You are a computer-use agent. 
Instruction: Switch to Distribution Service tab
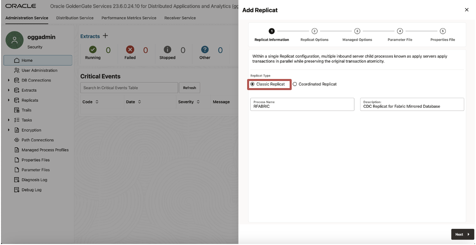coord(74,18)
